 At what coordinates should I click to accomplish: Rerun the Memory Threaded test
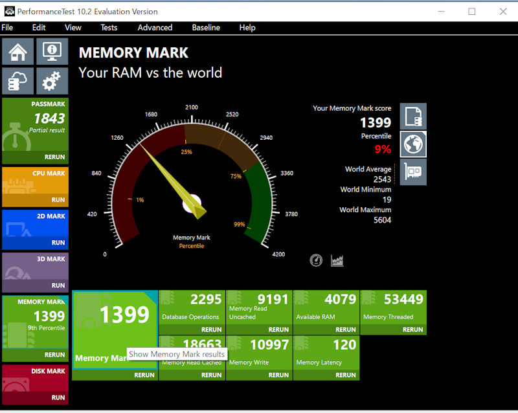pyautogui.click(x=412, y=329)
